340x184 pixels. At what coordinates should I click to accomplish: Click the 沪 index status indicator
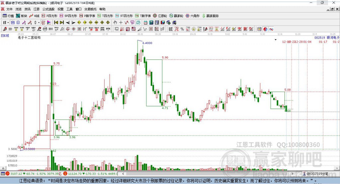[x=8, y=174]
